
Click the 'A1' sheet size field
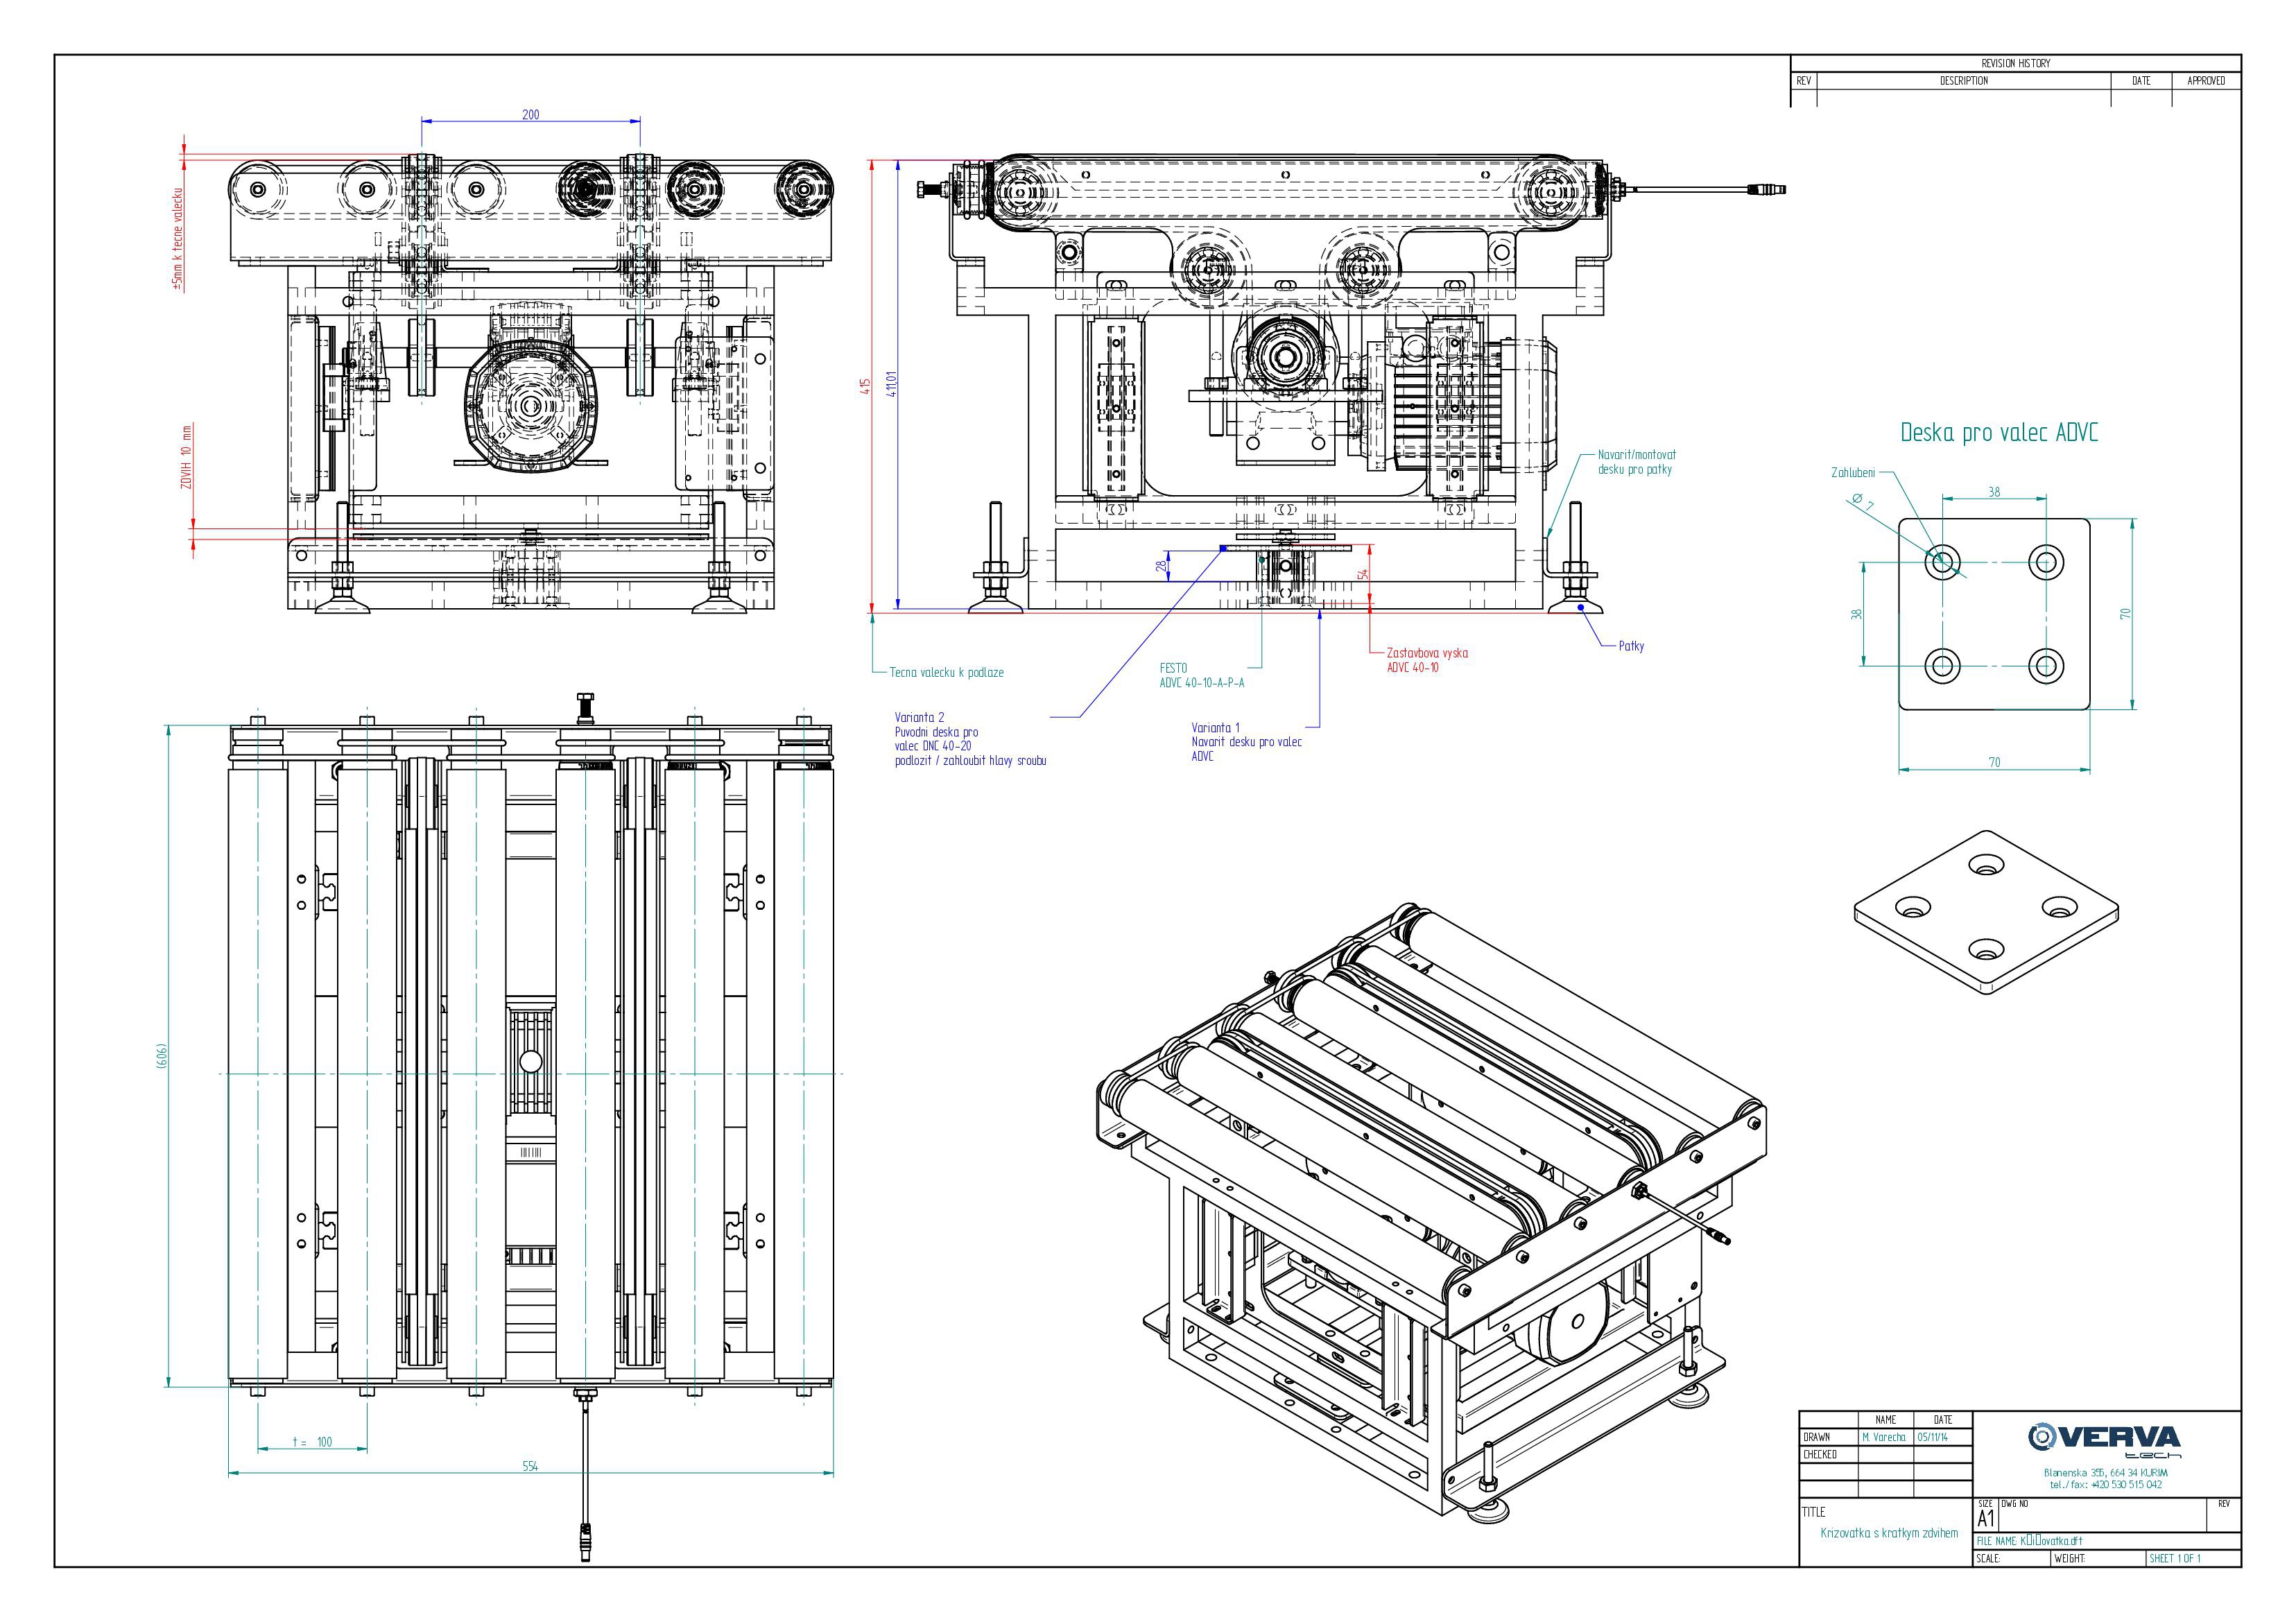click(1986, 1518)
